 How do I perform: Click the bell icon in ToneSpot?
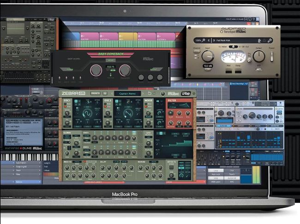pyautogui.click(x=264, y=41)
